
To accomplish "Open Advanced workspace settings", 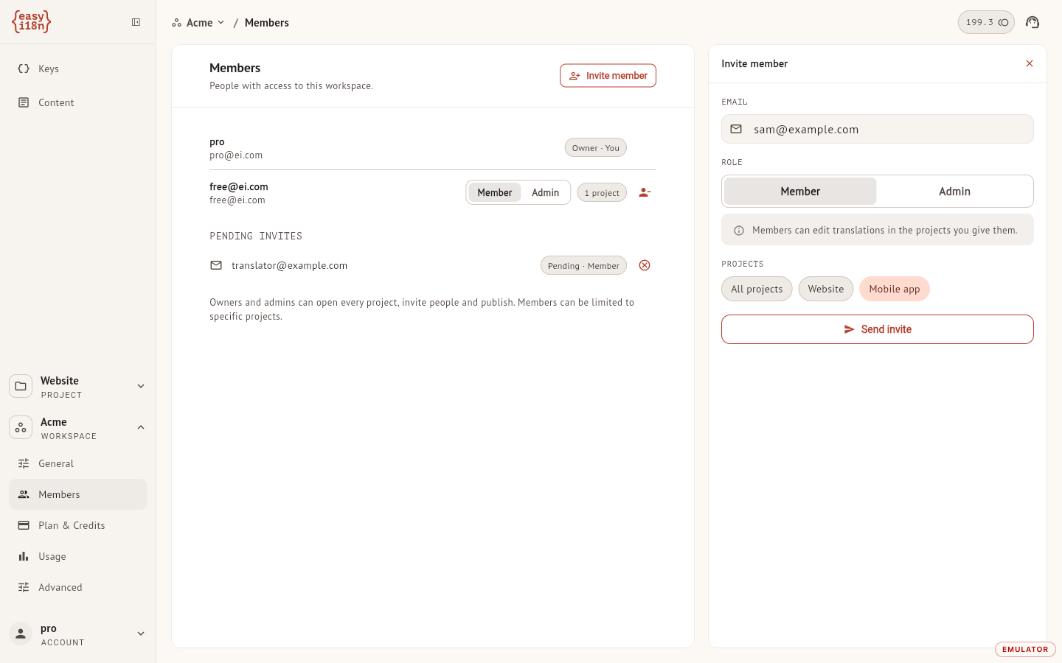I will click(78, 587).
